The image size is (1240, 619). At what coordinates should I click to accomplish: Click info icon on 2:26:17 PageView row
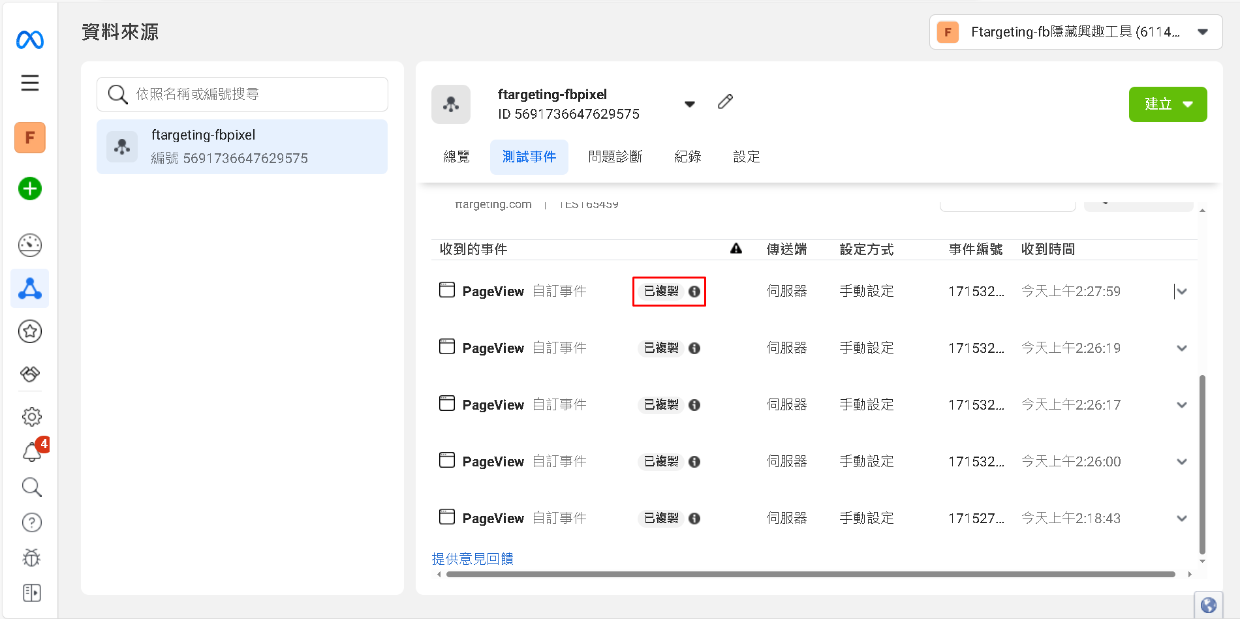click(x=694, y=405)
